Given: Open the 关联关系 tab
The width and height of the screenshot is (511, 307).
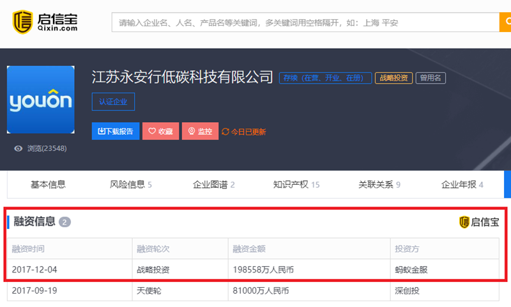Looking at the screenshot, I should point(379,185).
